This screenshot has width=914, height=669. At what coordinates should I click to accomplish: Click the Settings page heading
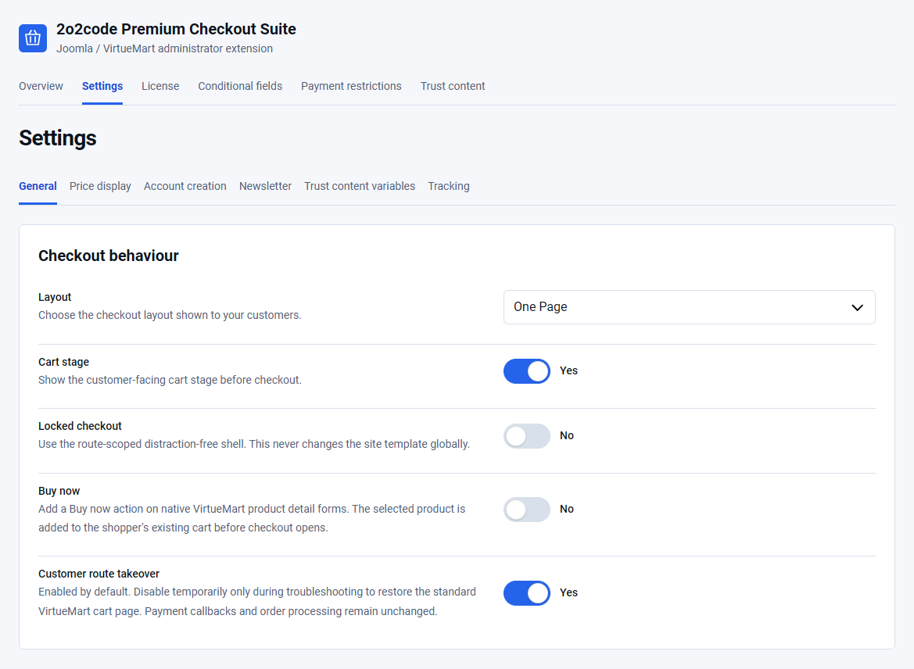[58, 138]
